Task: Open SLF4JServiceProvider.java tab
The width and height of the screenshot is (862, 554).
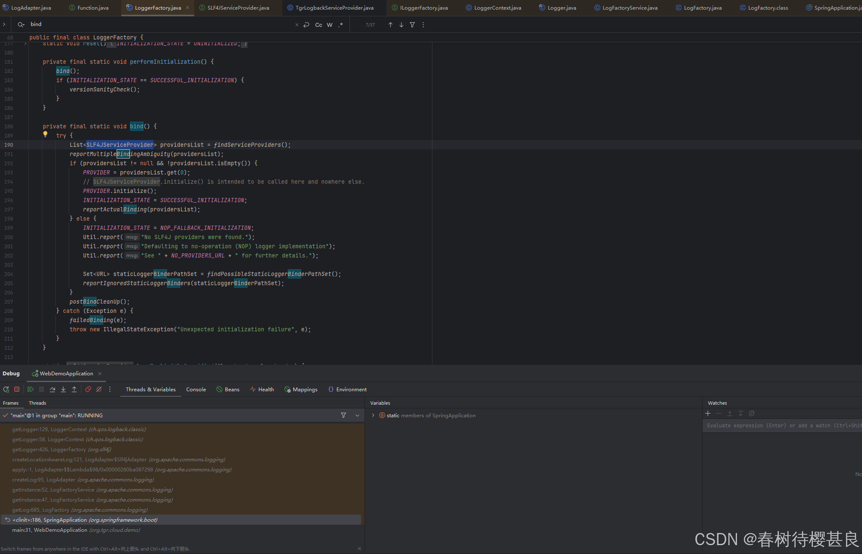Action: click(234, 8)
